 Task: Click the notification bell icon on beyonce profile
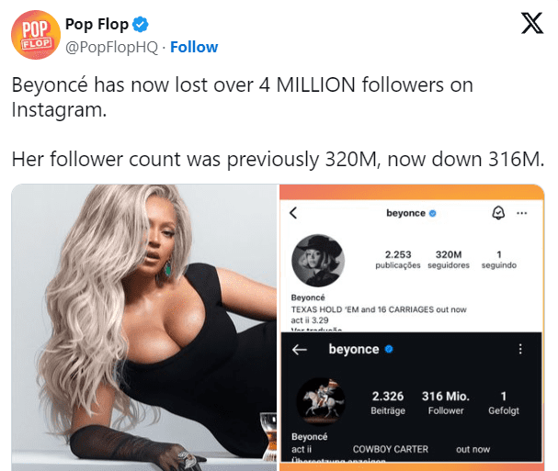click(498, 213)
